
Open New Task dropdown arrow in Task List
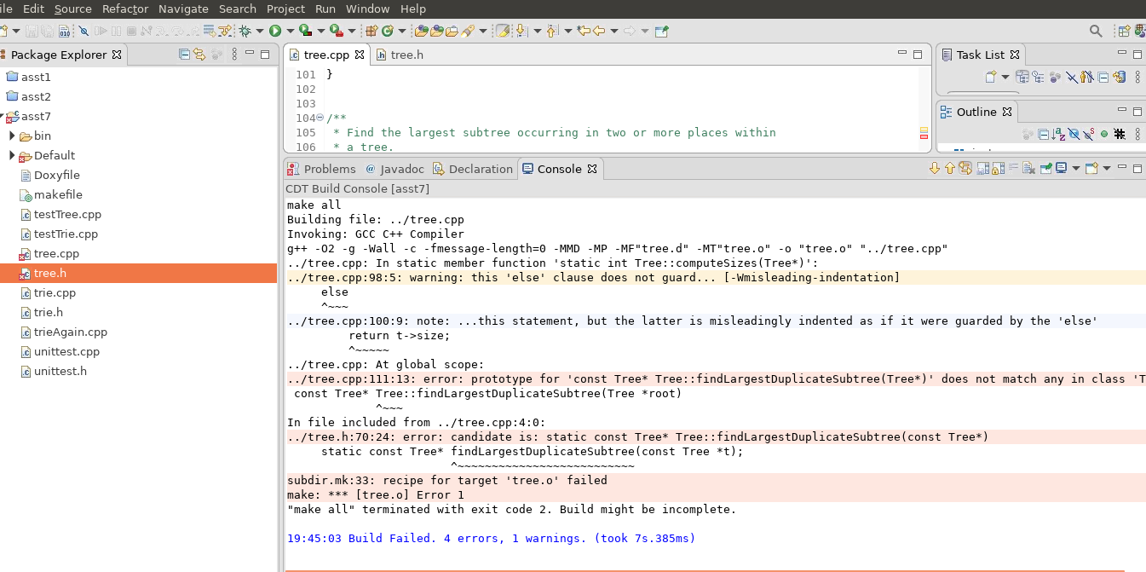click(x=1005, y=77)
